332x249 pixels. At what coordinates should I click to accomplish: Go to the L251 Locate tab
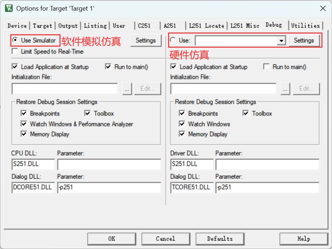tap(206, 26)
